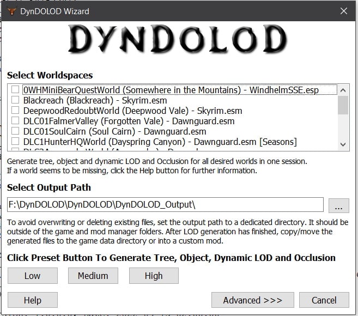Toggle the DLC01SoulCairn checkbox
358x316 pixels.
(15, 131)
